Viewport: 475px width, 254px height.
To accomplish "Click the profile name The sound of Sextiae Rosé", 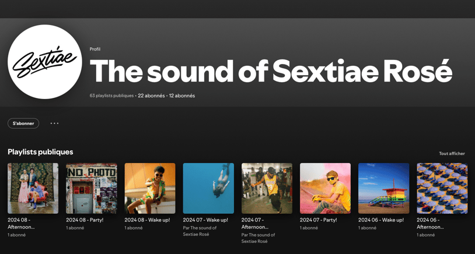I will (x=271, y=71).
